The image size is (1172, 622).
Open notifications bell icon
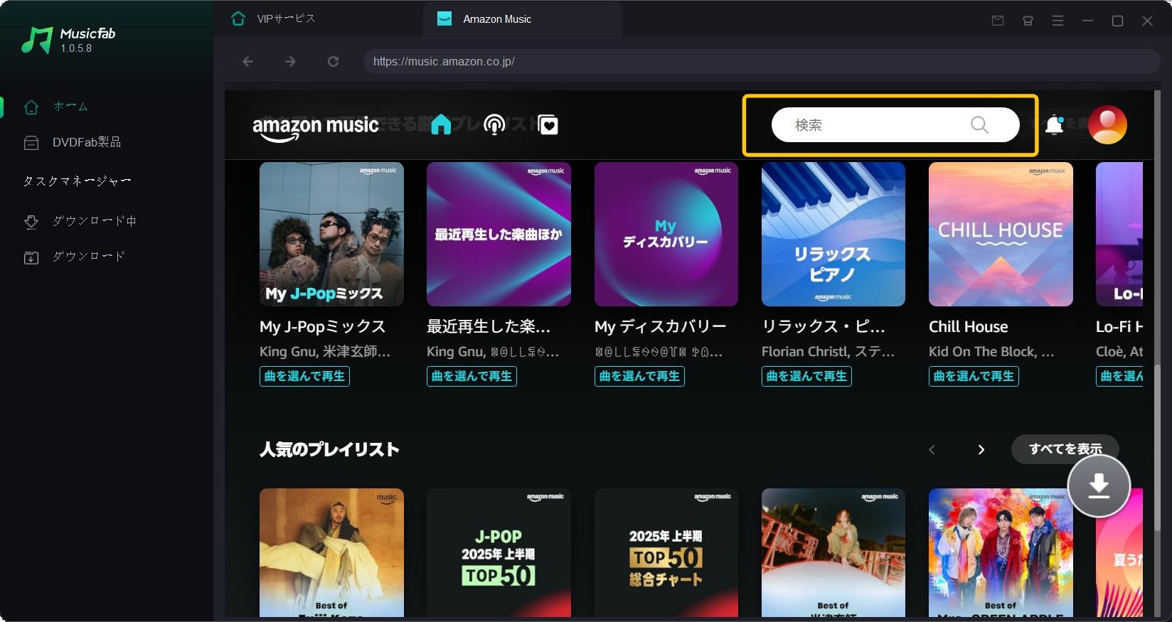[x=1055, y=125]
